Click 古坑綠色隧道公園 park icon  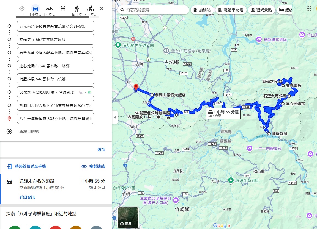(x=118, y=45)
